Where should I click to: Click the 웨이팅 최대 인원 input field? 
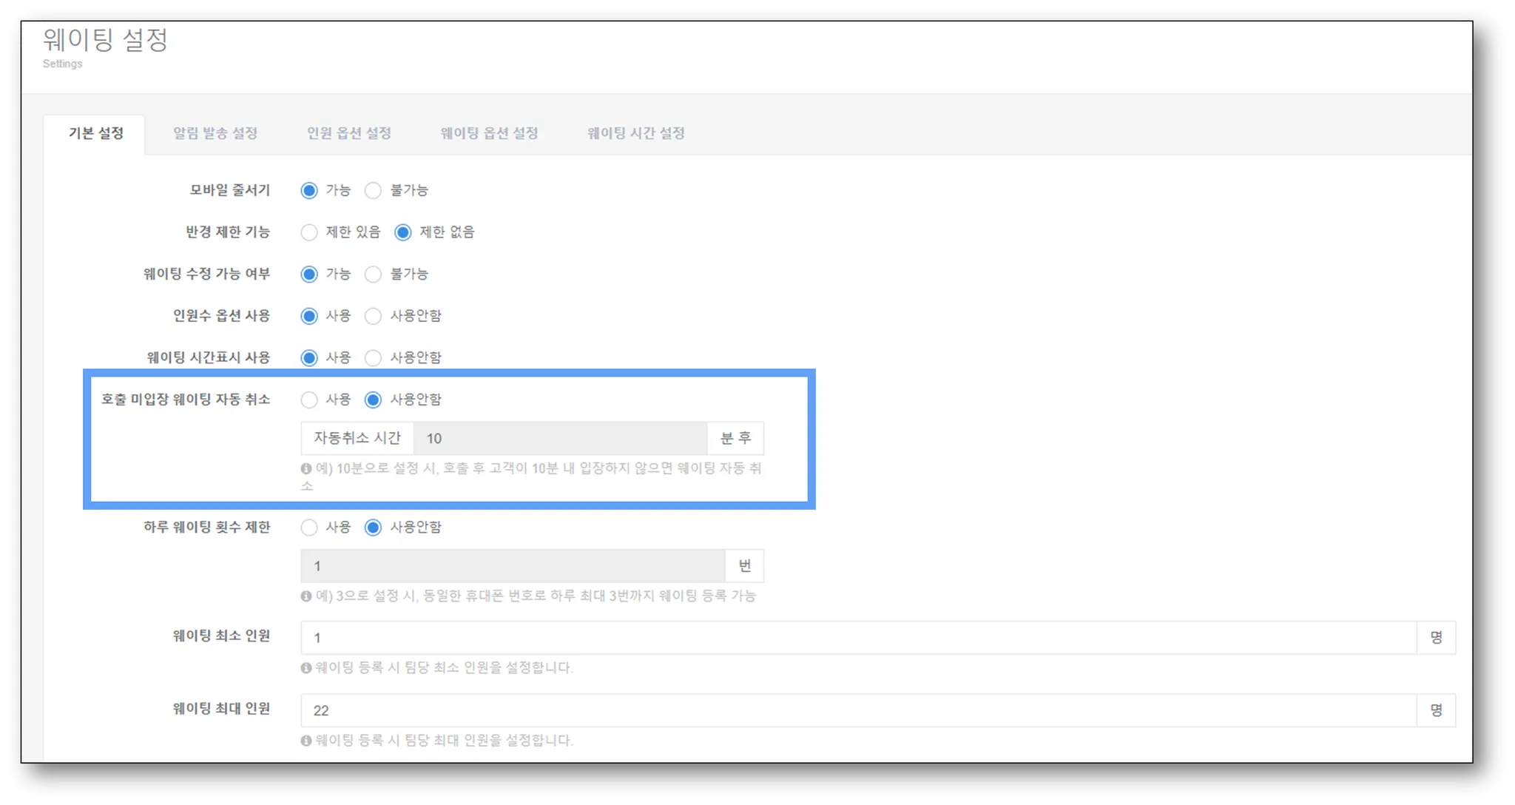point(858,711)
